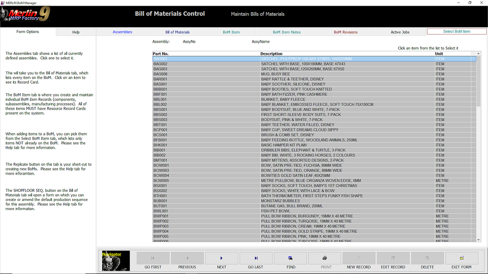Click the list scrollbar down arrow
Viewport: 488px width, 274px height.
(x=478, y=239)
